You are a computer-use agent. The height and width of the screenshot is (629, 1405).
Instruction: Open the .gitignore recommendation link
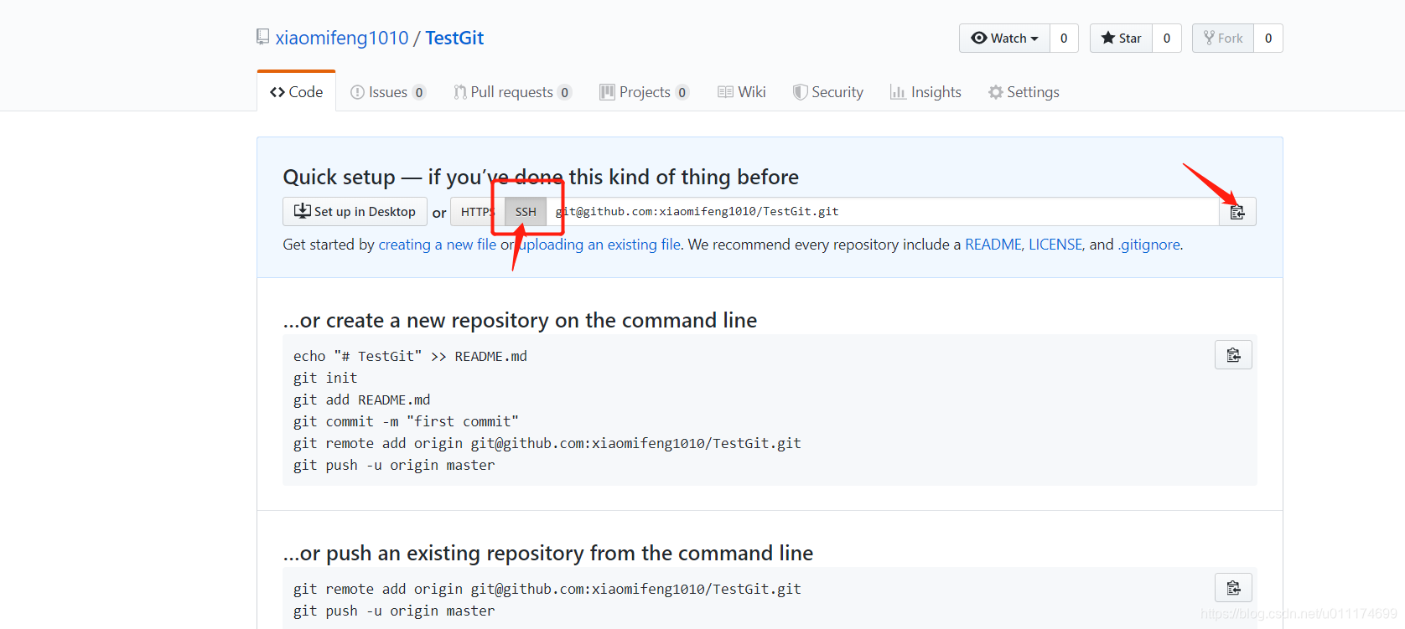tap(1148, 245)
